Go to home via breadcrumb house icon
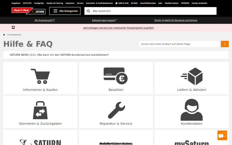 pos(4,35)
